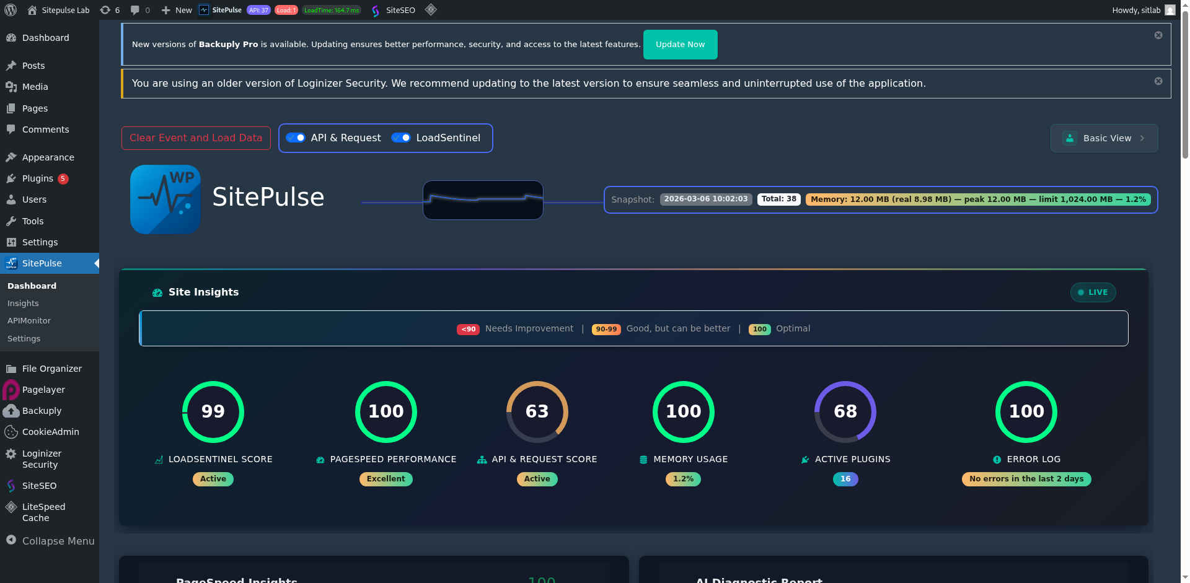Open the comments bubble in admin bar

click(135, 10)
